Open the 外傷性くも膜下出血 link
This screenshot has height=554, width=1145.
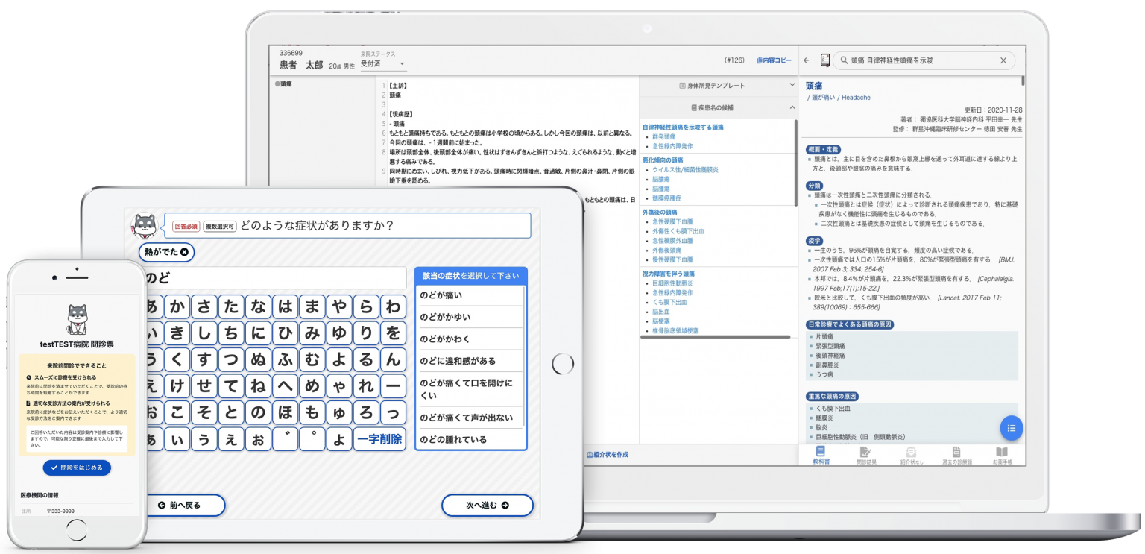[x=678, y=231]
